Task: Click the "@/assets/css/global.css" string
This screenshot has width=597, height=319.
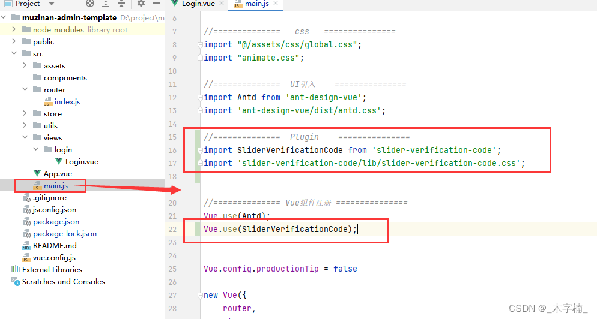Action: pos(297,44)
